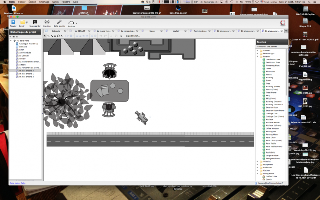Expand the Animals palette folder
The height and width of the screenshot is (200, 320).
257,50
